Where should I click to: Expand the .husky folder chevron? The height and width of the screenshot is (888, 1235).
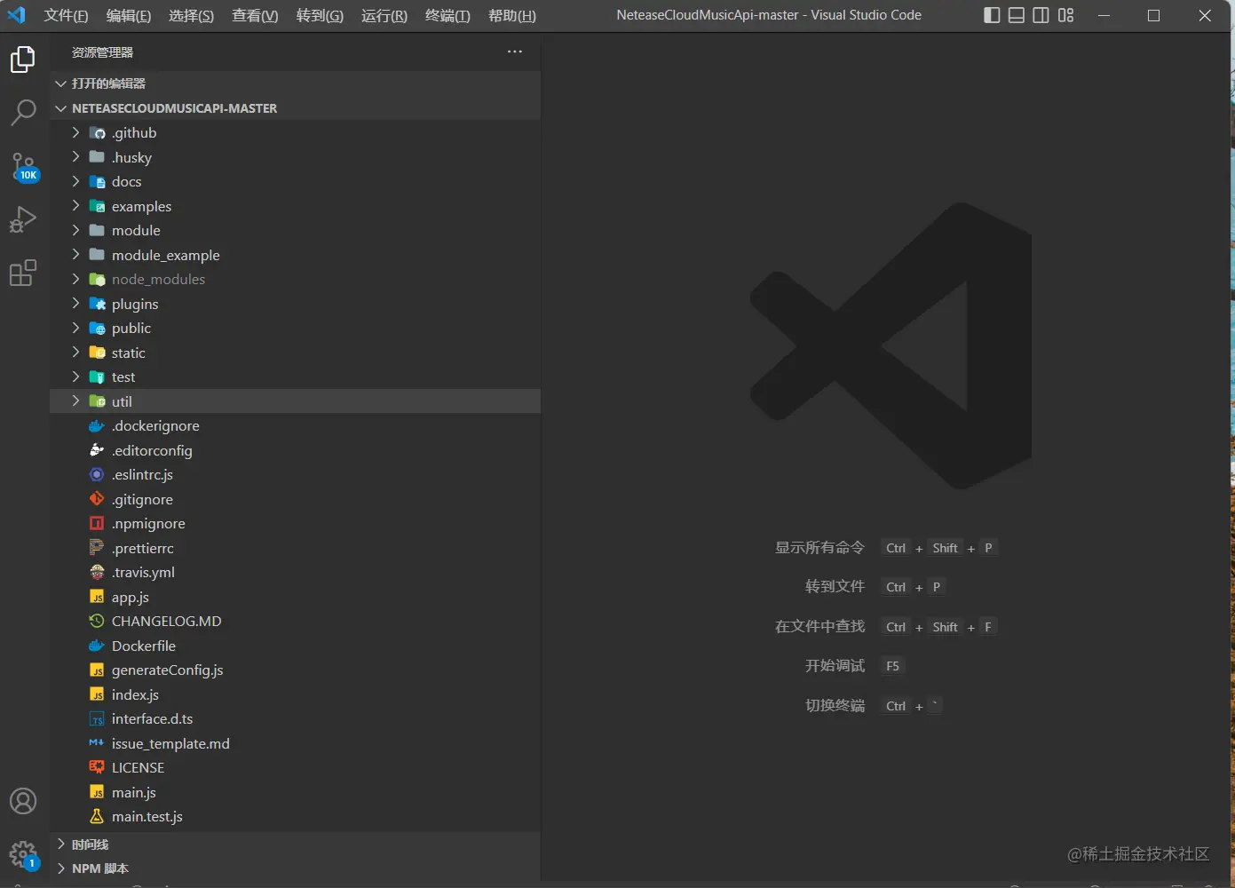[x=75, y=157]
